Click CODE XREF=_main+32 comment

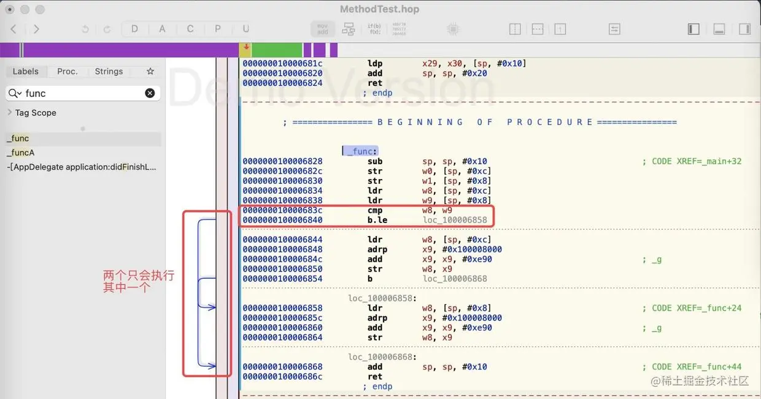(692, 161)
